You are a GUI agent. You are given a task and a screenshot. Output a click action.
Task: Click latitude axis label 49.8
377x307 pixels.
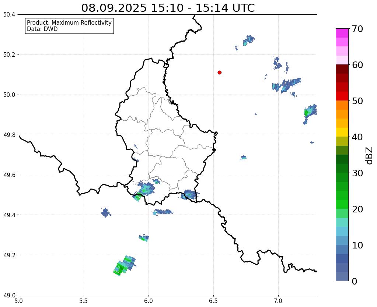tap(9, 135)
